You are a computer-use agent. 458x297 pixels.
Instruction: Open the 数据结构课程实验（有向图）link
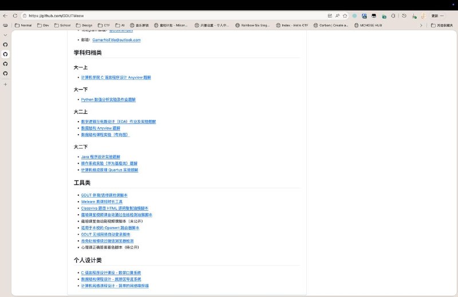pyautogui.click(x=105, y=135)
